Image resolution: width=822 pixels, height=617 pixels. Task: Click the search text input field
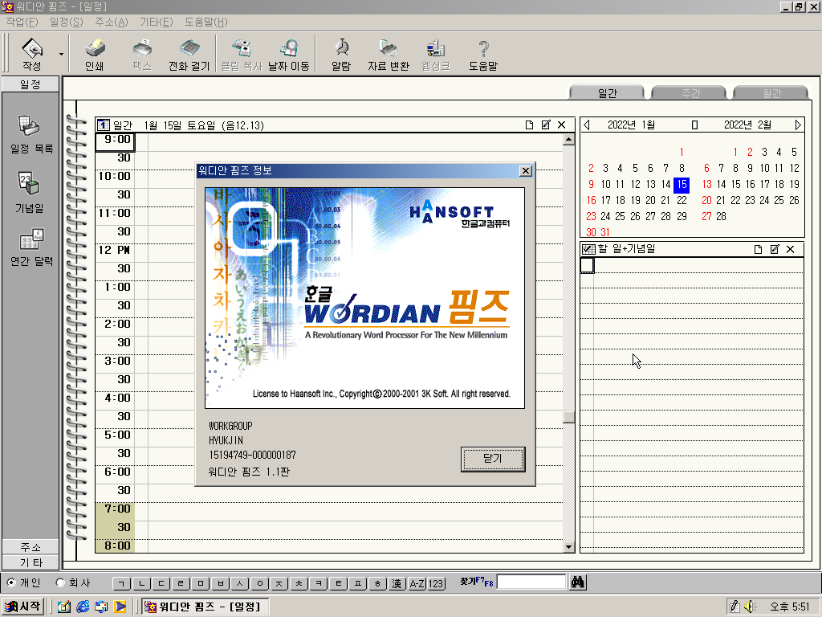pos(531,582)
